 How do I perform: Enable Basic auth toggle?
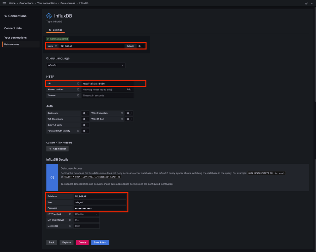pos(85,113)
